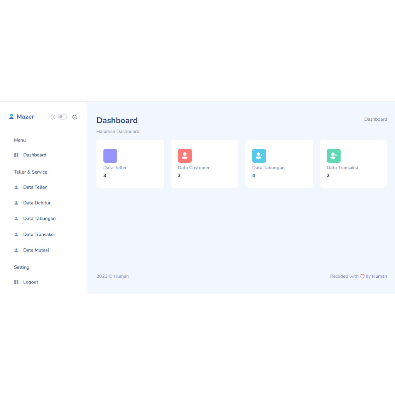The image size is (395, 395).
Task: Click the Mazer brand name
Action: (x=25, y=117)
